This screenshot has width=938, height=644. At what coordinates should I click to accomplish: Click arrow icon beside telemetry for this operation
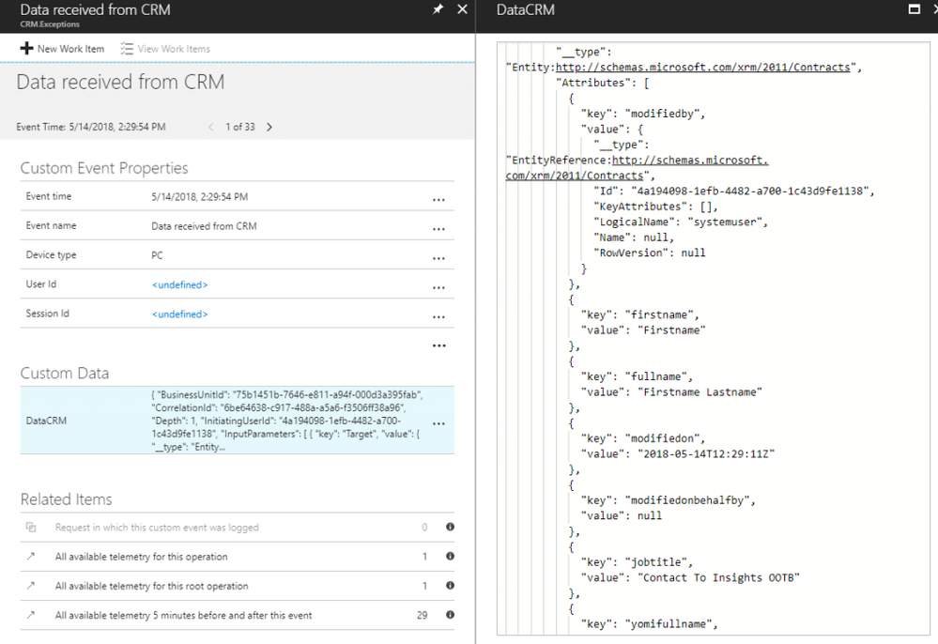click(x=30, y=556)
